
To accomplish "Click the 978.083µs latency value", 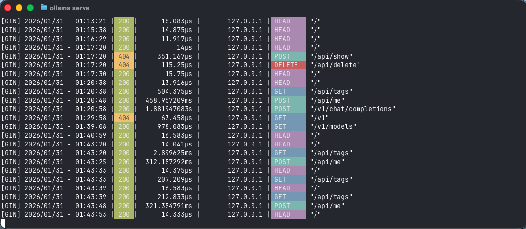I will pos(175,126).
